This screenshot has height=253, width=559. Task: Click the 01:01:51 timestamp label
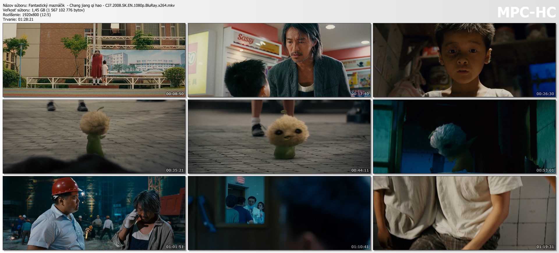point(175,247)
